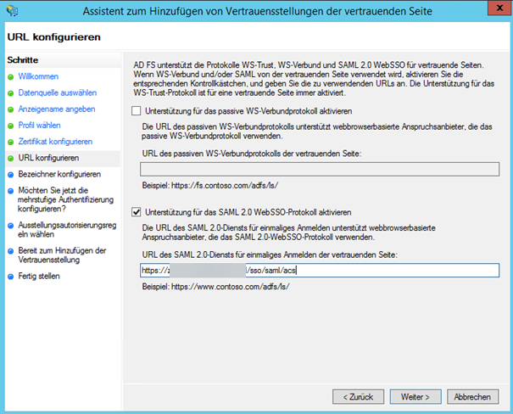This screenshot has width=513, height=414.
Task: Click the blue dot beside Bezeichner konfigurieren
Action: coord(10,175)
